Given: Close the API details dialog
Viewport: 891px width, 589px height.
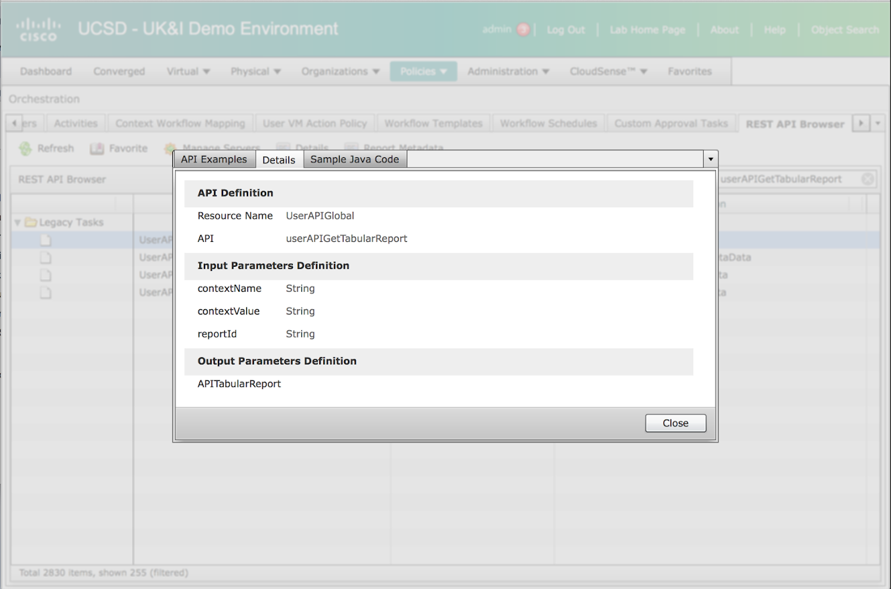Looking at the screenshot, I should tap(675, 423).
